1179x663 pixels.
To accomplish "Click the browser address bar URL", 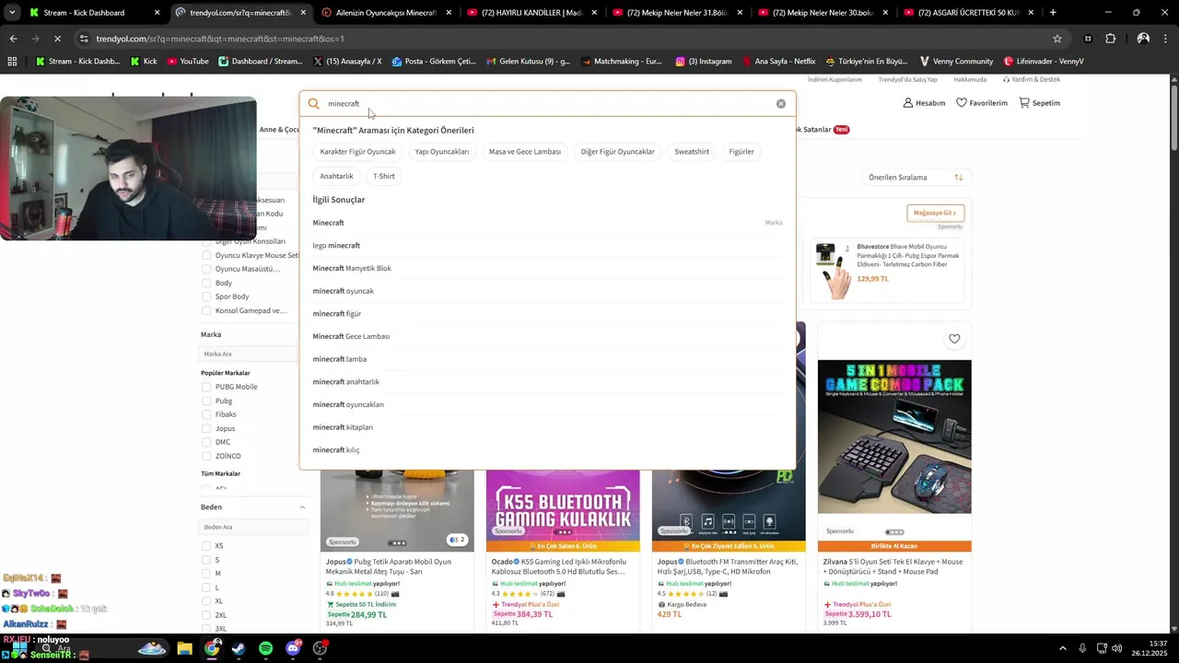I will pos(219,39).
